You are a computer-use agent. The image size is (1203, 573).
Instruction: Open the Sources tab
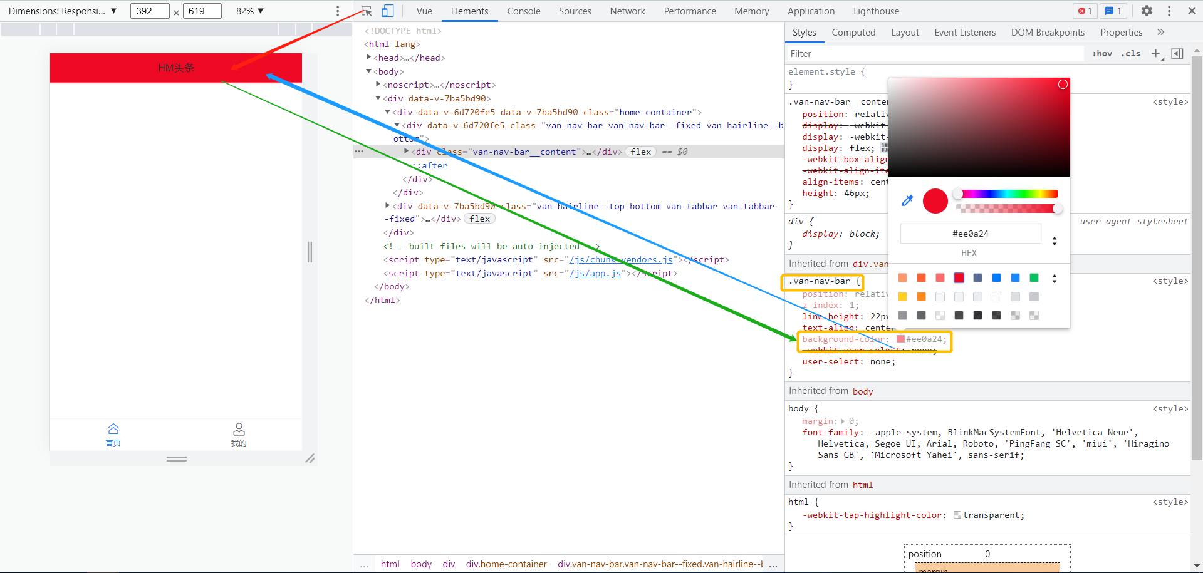(x=575, y=11)
